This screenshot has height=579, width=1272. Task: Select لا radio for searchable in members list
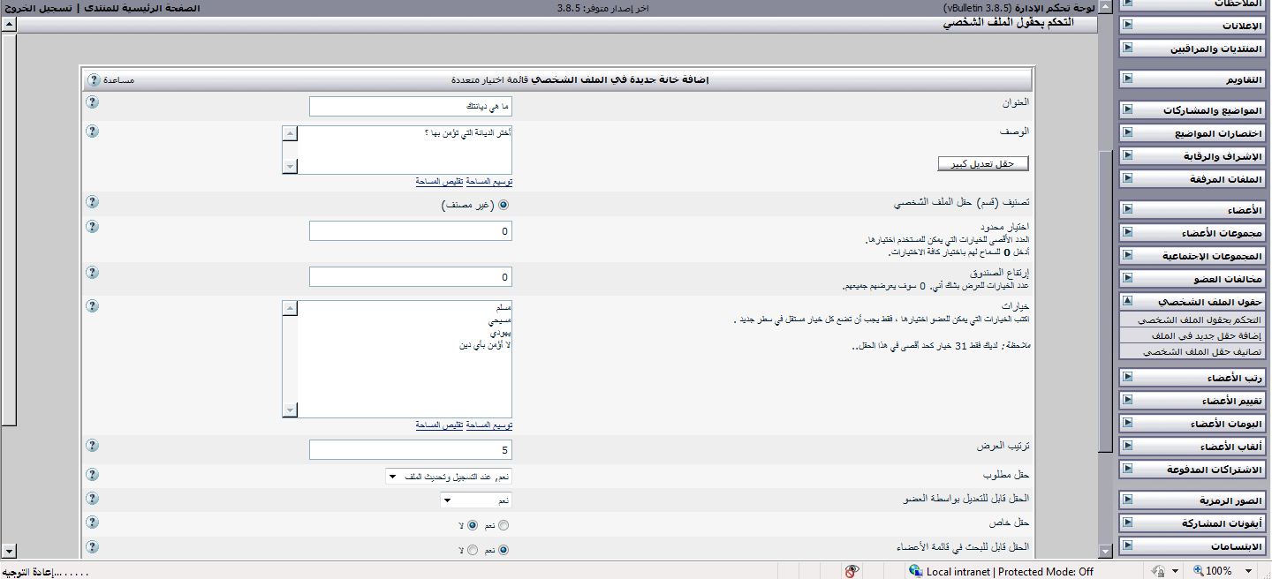point(473,550)
